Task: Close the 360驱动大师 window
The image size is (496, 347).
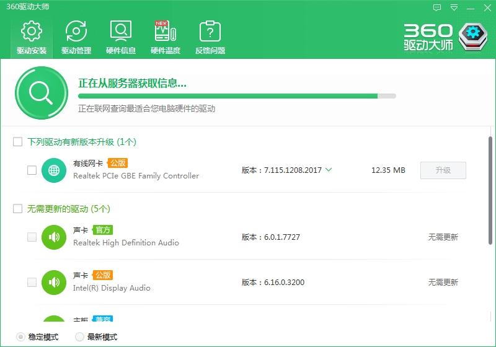Action: pyautogui.click(x=487, y=8)
